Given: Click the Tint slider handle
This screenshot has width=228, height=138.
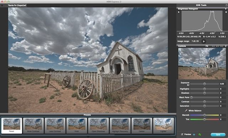Looking at the screenshot, I should coord(204,120).
